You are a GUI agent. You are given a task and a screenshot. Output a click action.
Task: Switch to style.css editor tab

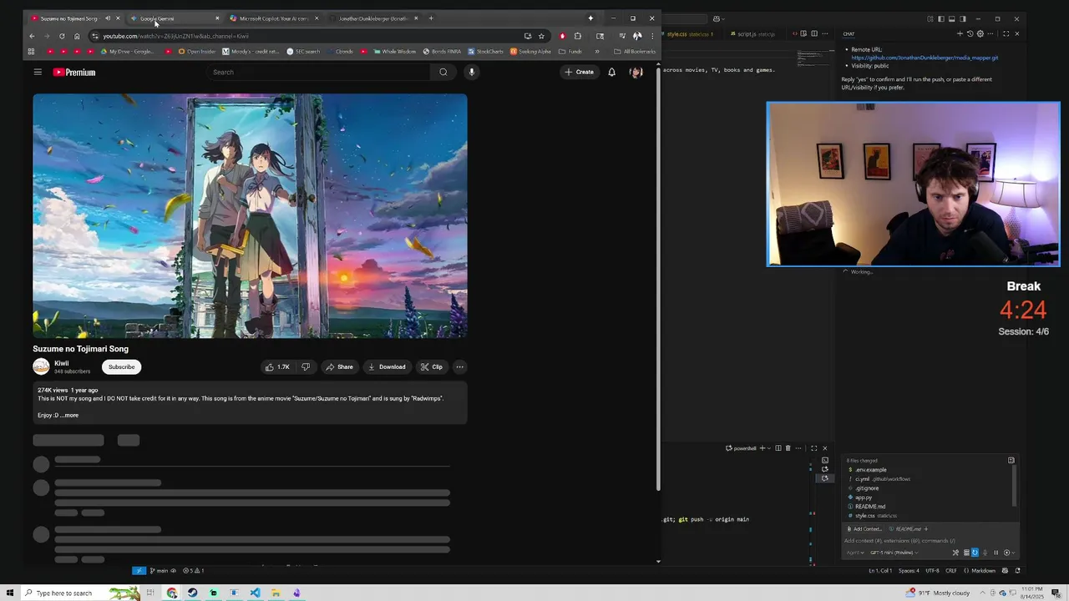pos(689,34)
